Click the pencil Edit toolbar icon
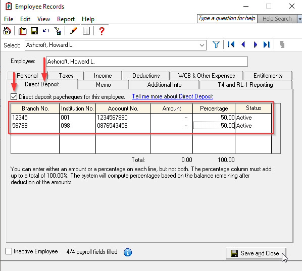The image size is (302, 271). (x=73, y=31)
